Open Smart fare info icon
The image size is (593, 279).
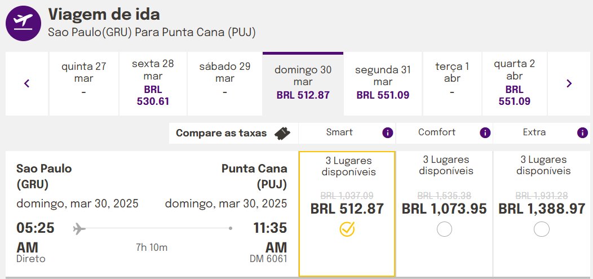[388, 132]
